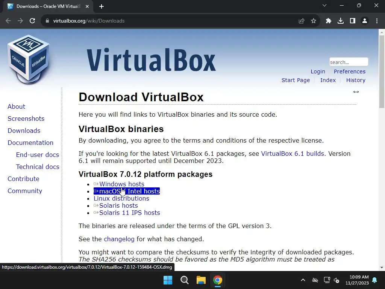
Task: Open the taskbar clock showing 10:09 AM
Action: [357, 280]
